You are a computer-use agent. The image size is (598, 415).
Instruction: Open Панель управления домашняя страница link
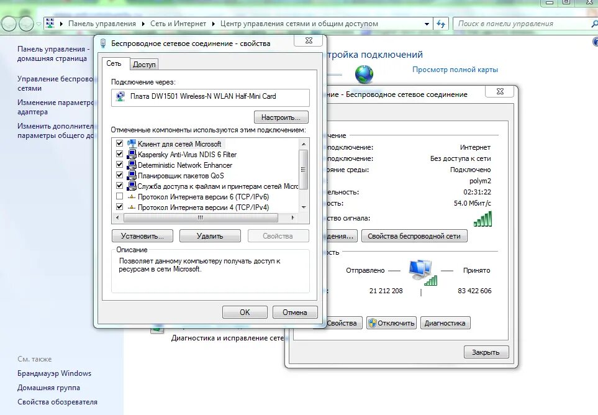tap(54, 54)
